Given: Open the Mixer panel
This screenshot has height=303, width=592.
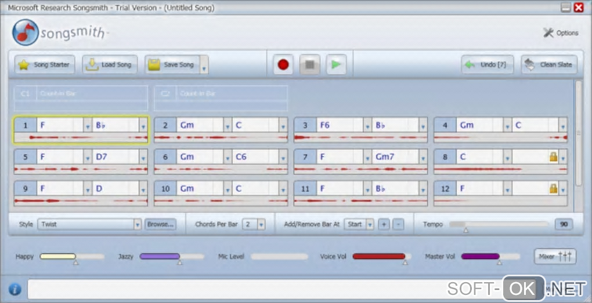Looking at the screenshot, I should point(555,257).
